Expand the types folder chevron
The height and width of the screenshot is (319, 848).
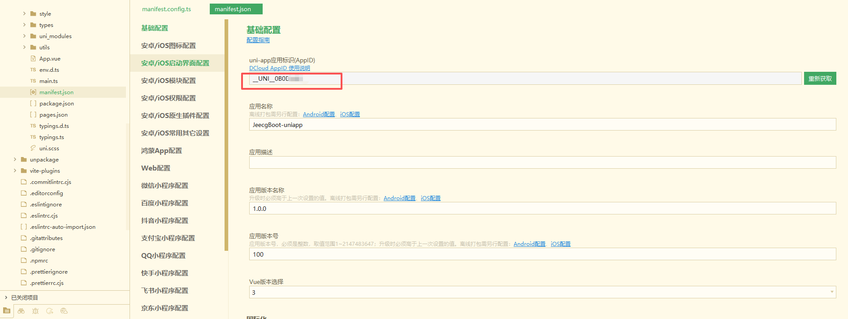pyautogui.click(x=24, y=25)
